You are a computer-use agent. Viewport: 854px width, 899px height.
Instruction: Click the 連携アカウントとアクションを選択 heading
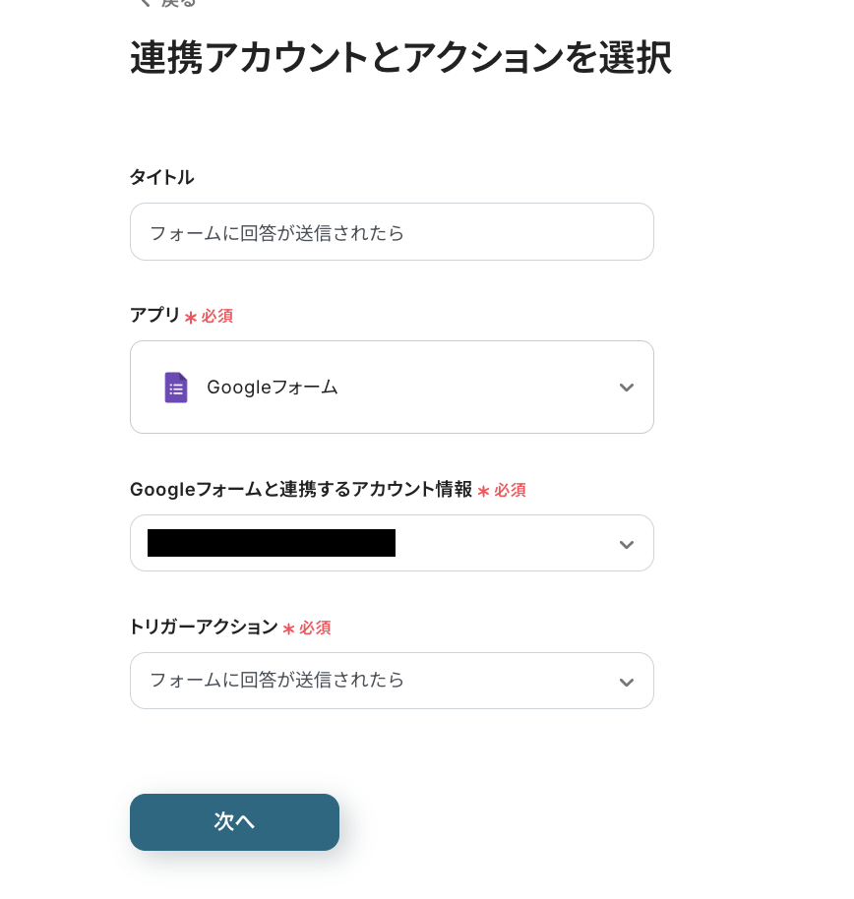pyautogui.click(x=400, y=58)
